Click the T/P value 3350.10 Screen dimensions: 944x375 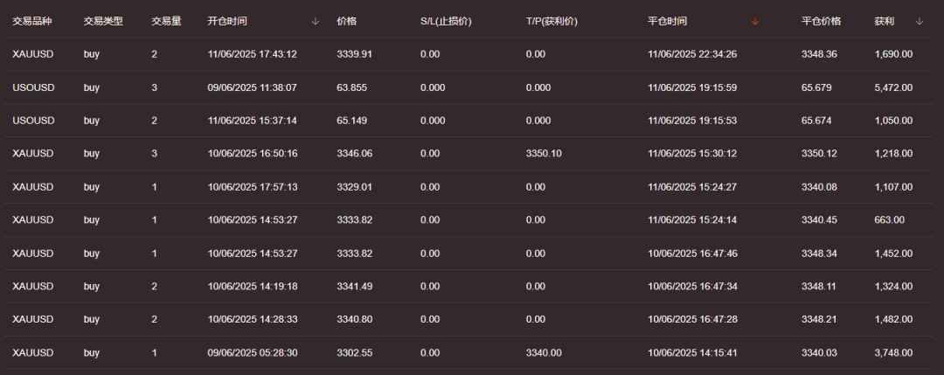click(544, 154)
